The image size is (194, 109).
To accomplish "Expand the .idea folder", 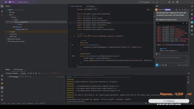I will tap(8, 12).
